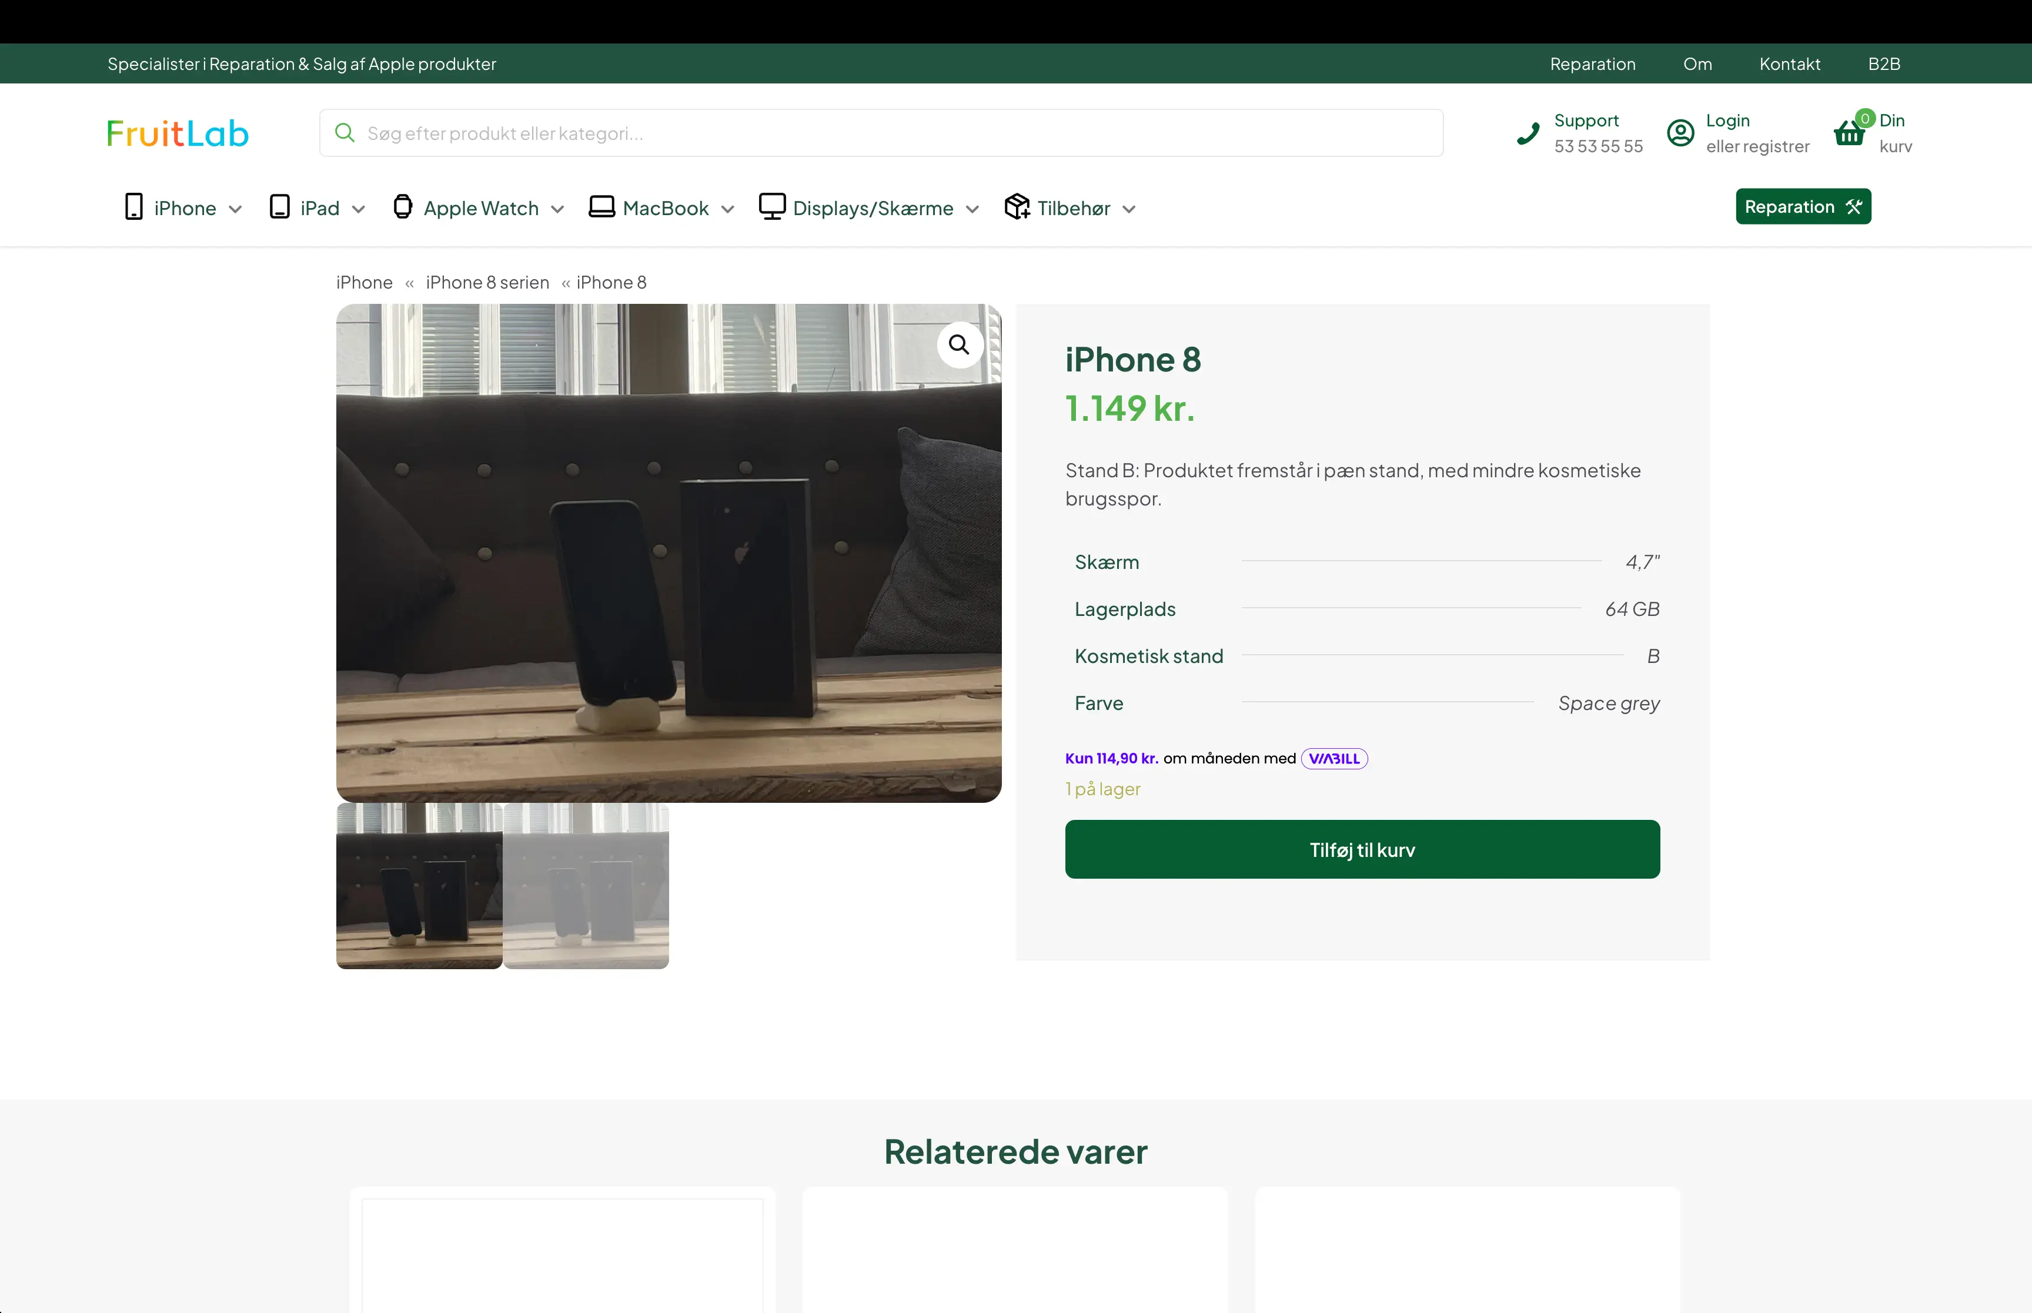Open the Tilbehør category label

pos(1074,208)
